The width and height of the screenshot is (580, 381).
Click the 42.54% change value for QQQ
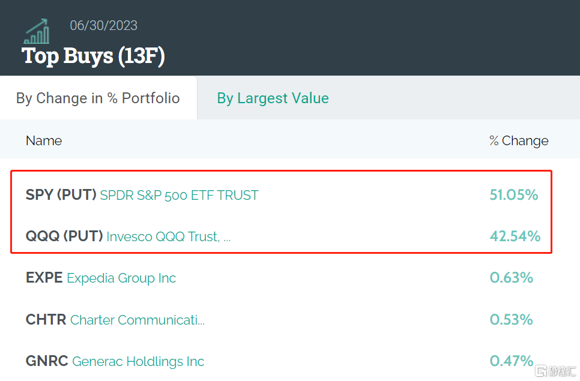click(x=515, y=236)
